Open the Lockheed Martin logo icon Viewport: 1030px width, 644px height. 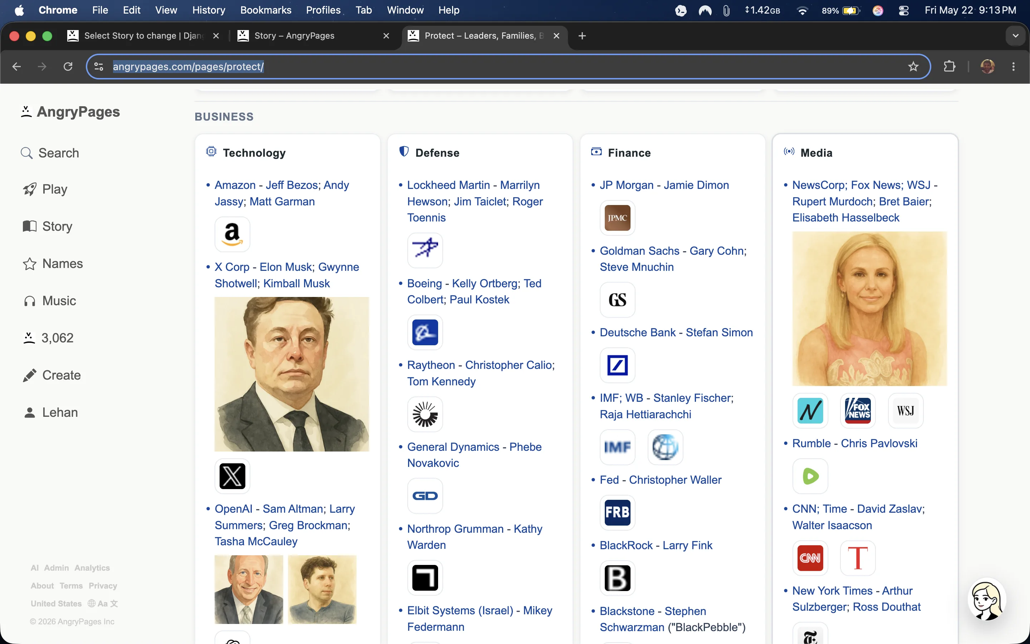425,250
